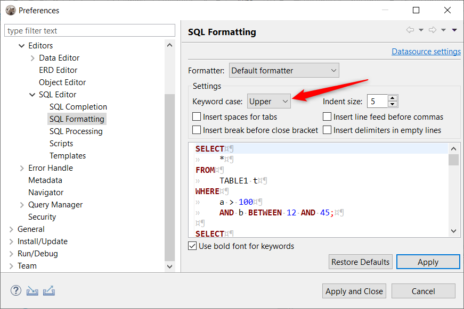464x309 pixels.
Task: Click the Indent size value field
Action: (x=377, y=102)
